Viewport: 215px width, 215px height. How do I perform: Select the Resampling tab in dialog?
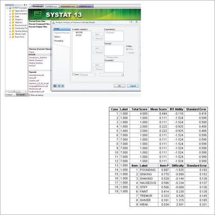(x=58, y=41)
